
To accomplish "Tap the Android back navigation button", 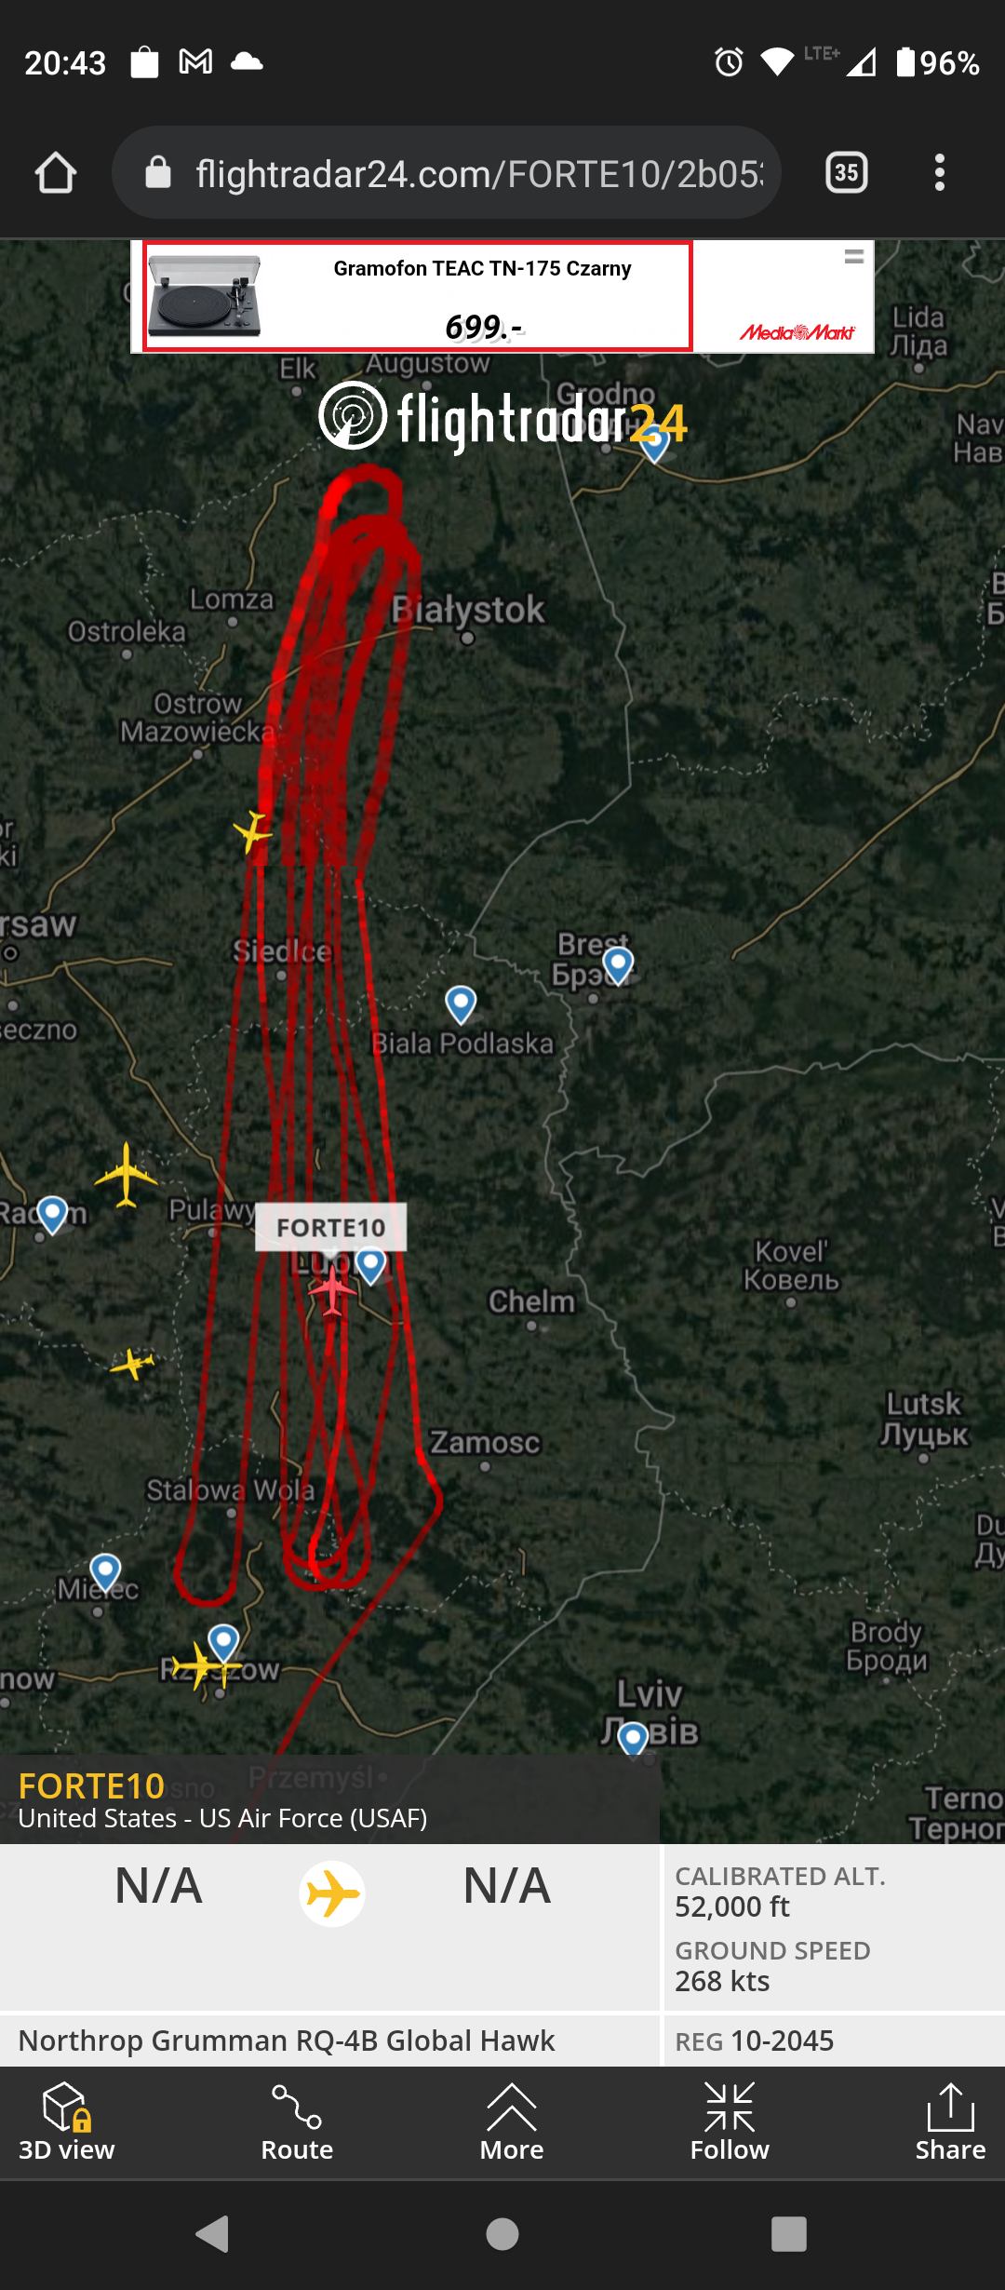I will 212,2234.
